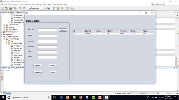Open NetBeans cube icon in taskbar
Screen dimensions: 179x100
point(87,97)
